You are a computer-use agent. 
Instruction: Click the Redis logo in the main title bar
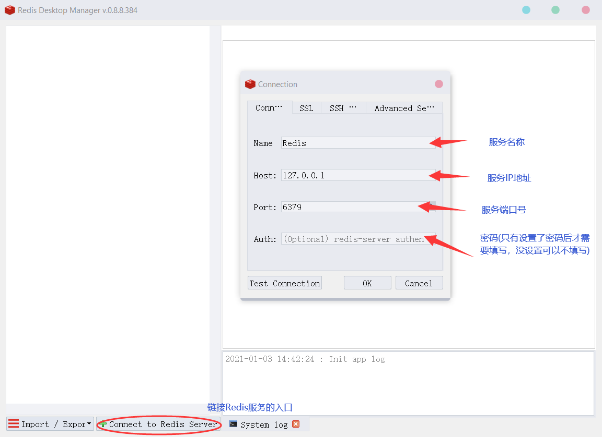tap(9, 10)
